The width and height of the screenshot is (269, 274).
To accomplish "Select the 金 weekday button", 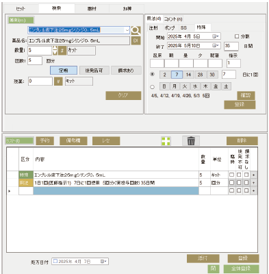I will [x=216, y=86].
